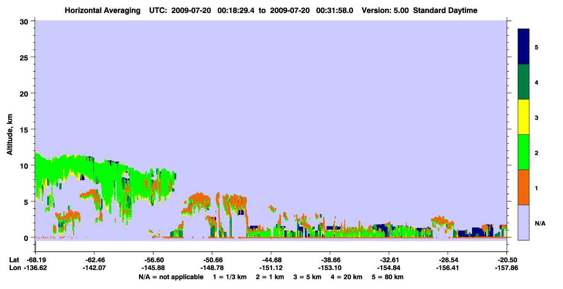Click longitude value -145.88
563x289 pixels.
[x=153, y=268]
